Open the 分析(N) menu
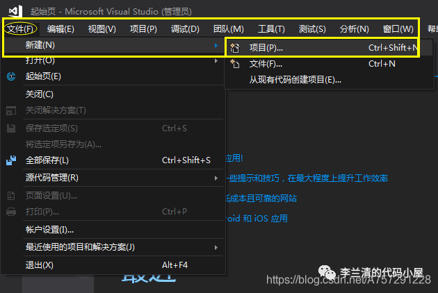 pos(354,28)
